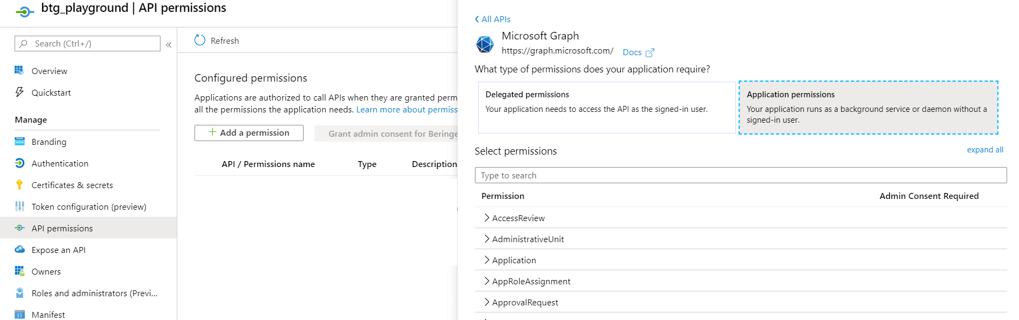
Task: Click the Expose an API cloud icon
Action: pos(19,249)
